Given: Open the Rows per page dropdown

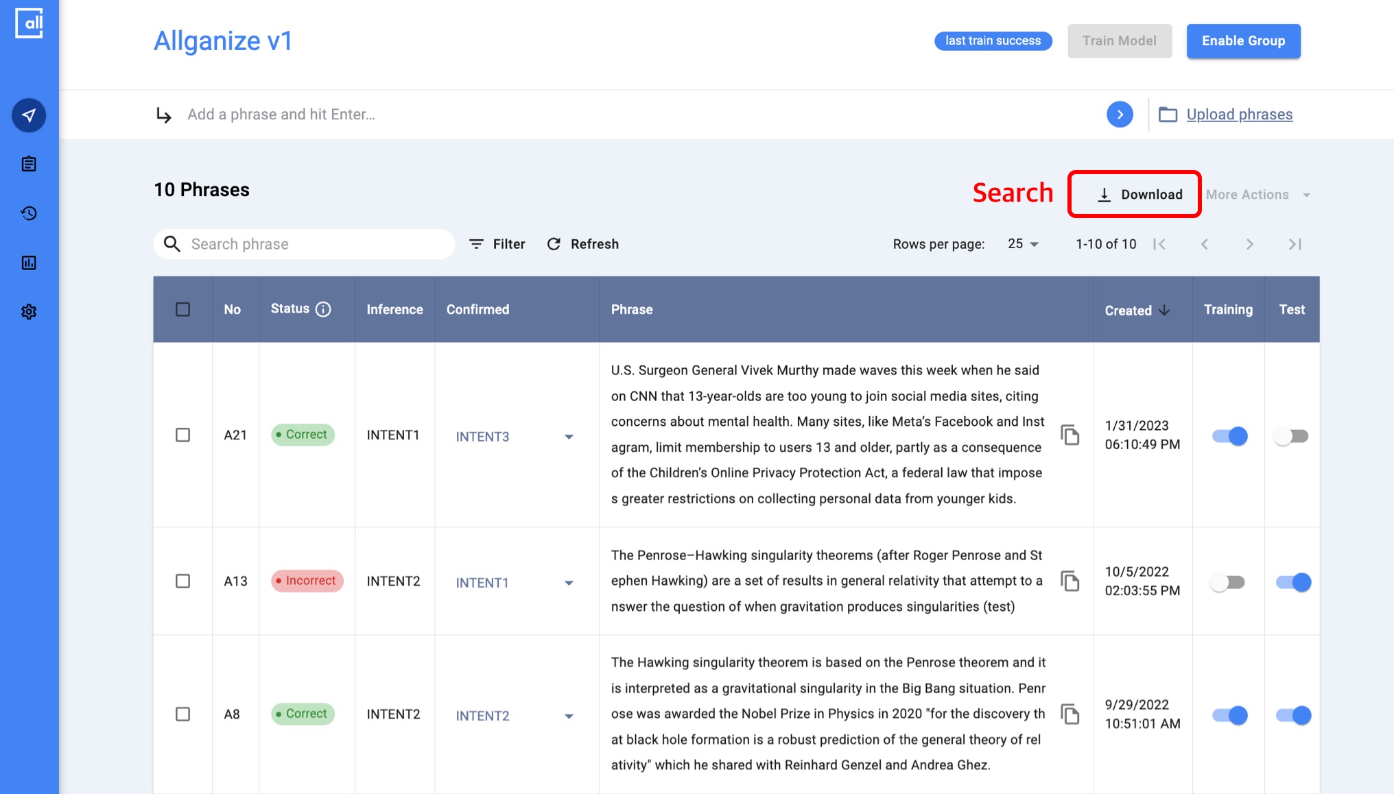Looking at the screenshot, I should pyautogui.click(x=1023, y=244).
